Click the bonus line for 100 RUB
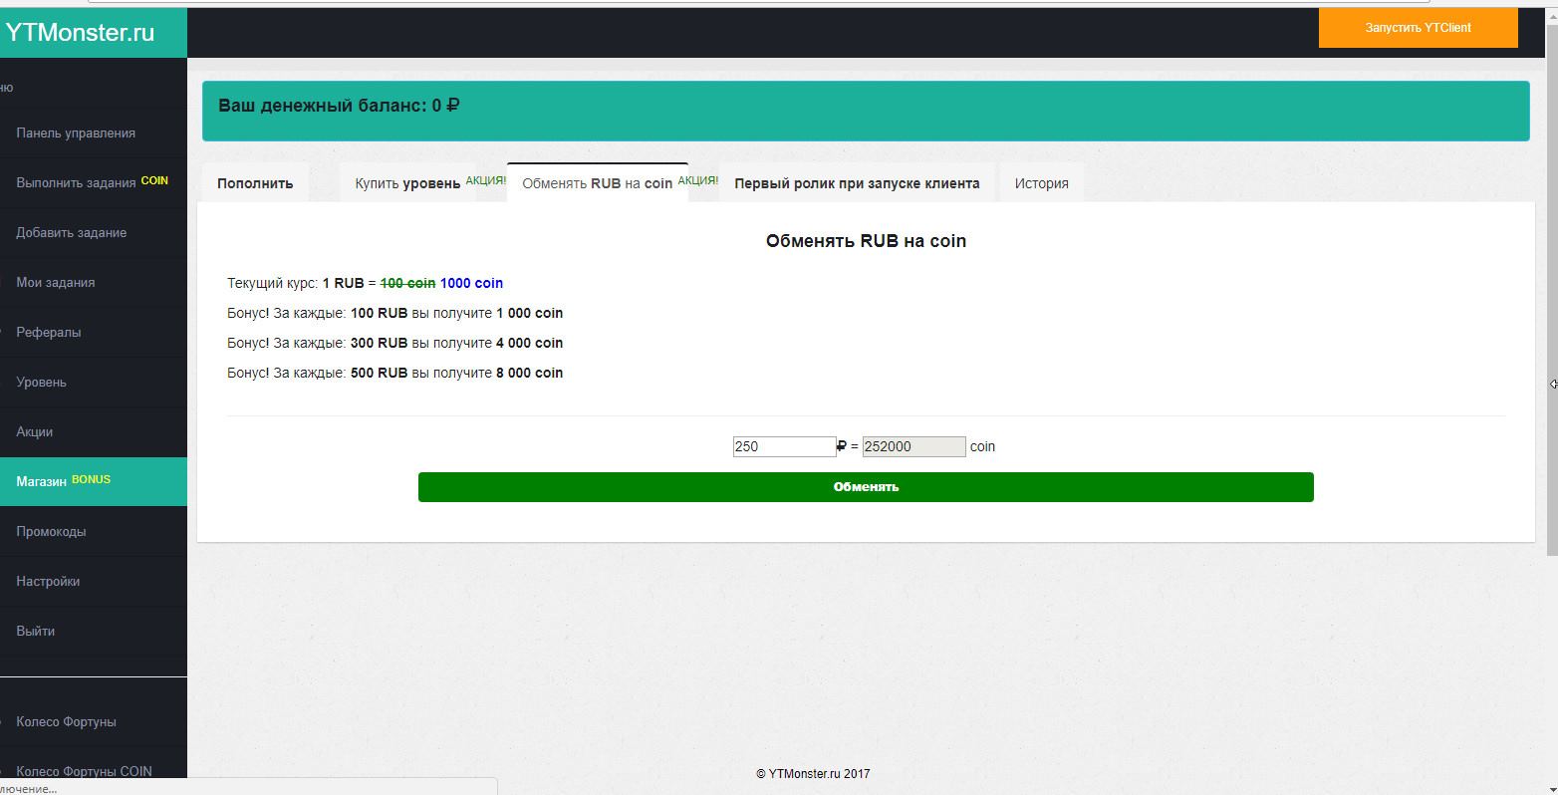The width and height of the screenshot is (1558, 795). point(394,313)
